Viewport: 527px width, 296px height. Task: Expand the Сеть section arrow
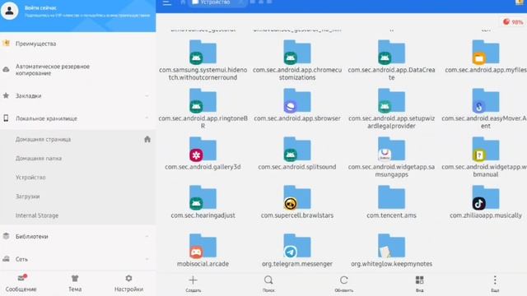pos(147,259)
